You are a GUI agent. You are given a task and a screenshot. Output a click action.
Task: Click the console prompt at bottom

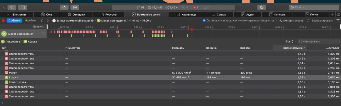[x=170, y=103]
